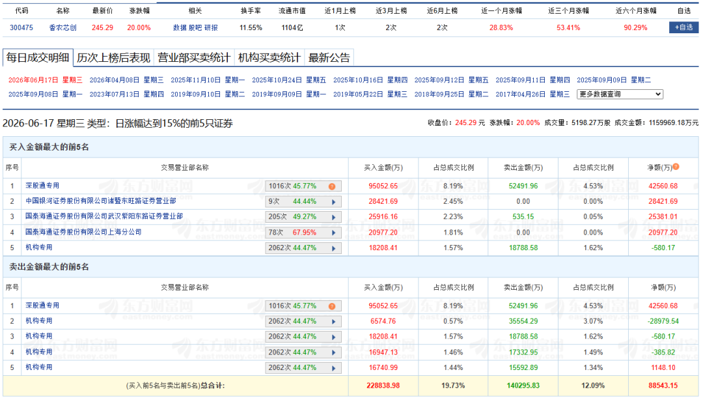Click the 205次 49.27% stats box
703x398 pixels.
click(303, 217)
